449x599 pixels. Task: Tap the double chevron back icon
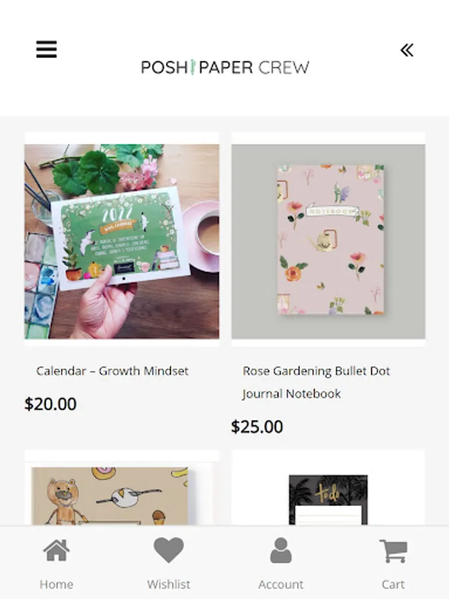pyautogui.click(x=407, y=50)
